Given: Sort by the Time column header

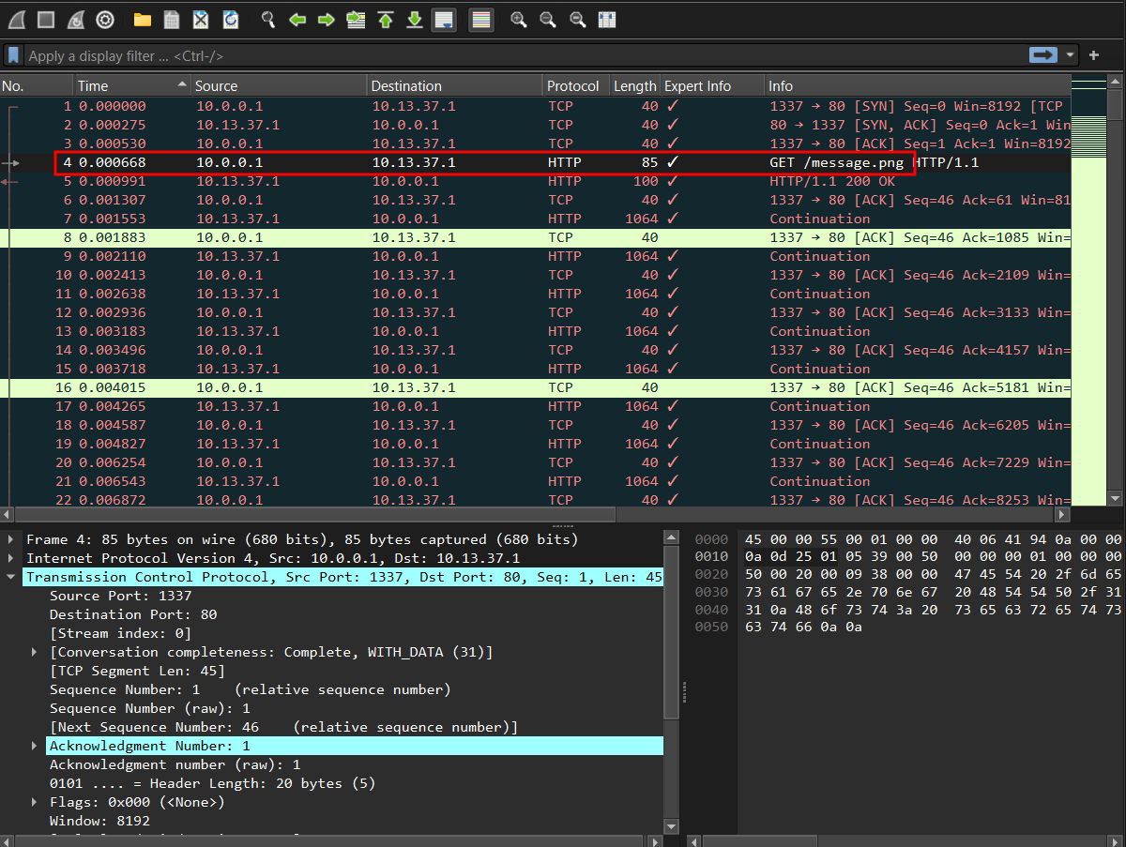Looking at the screenshot, I should click(132, 85).
